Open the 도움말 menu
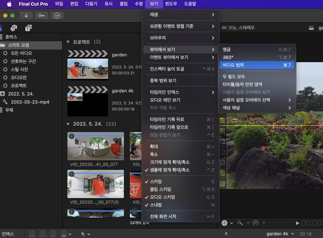 [x=190, y=4]
